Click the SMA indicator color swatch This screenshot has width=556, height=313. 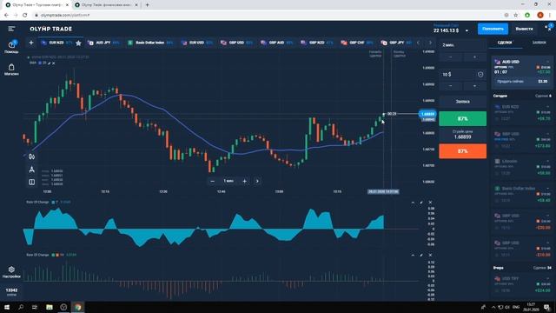[40, 63]
